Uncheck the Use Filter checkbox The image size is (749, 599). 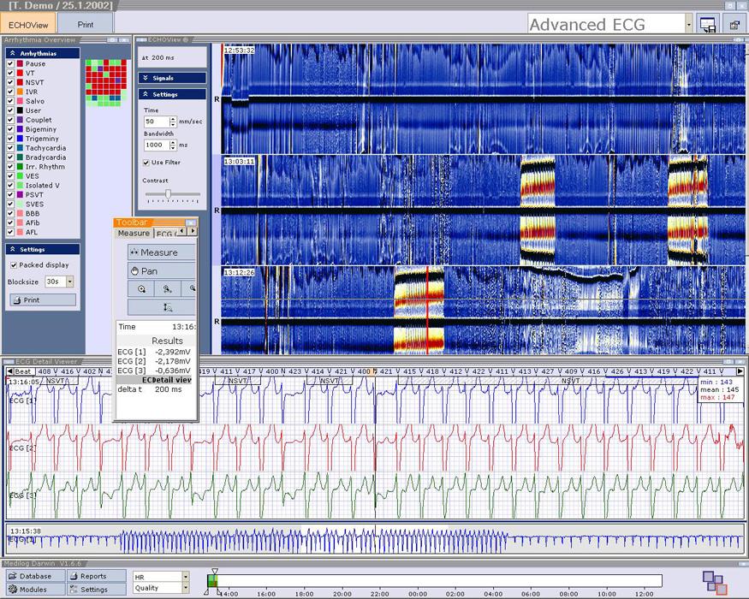[146, 163]
